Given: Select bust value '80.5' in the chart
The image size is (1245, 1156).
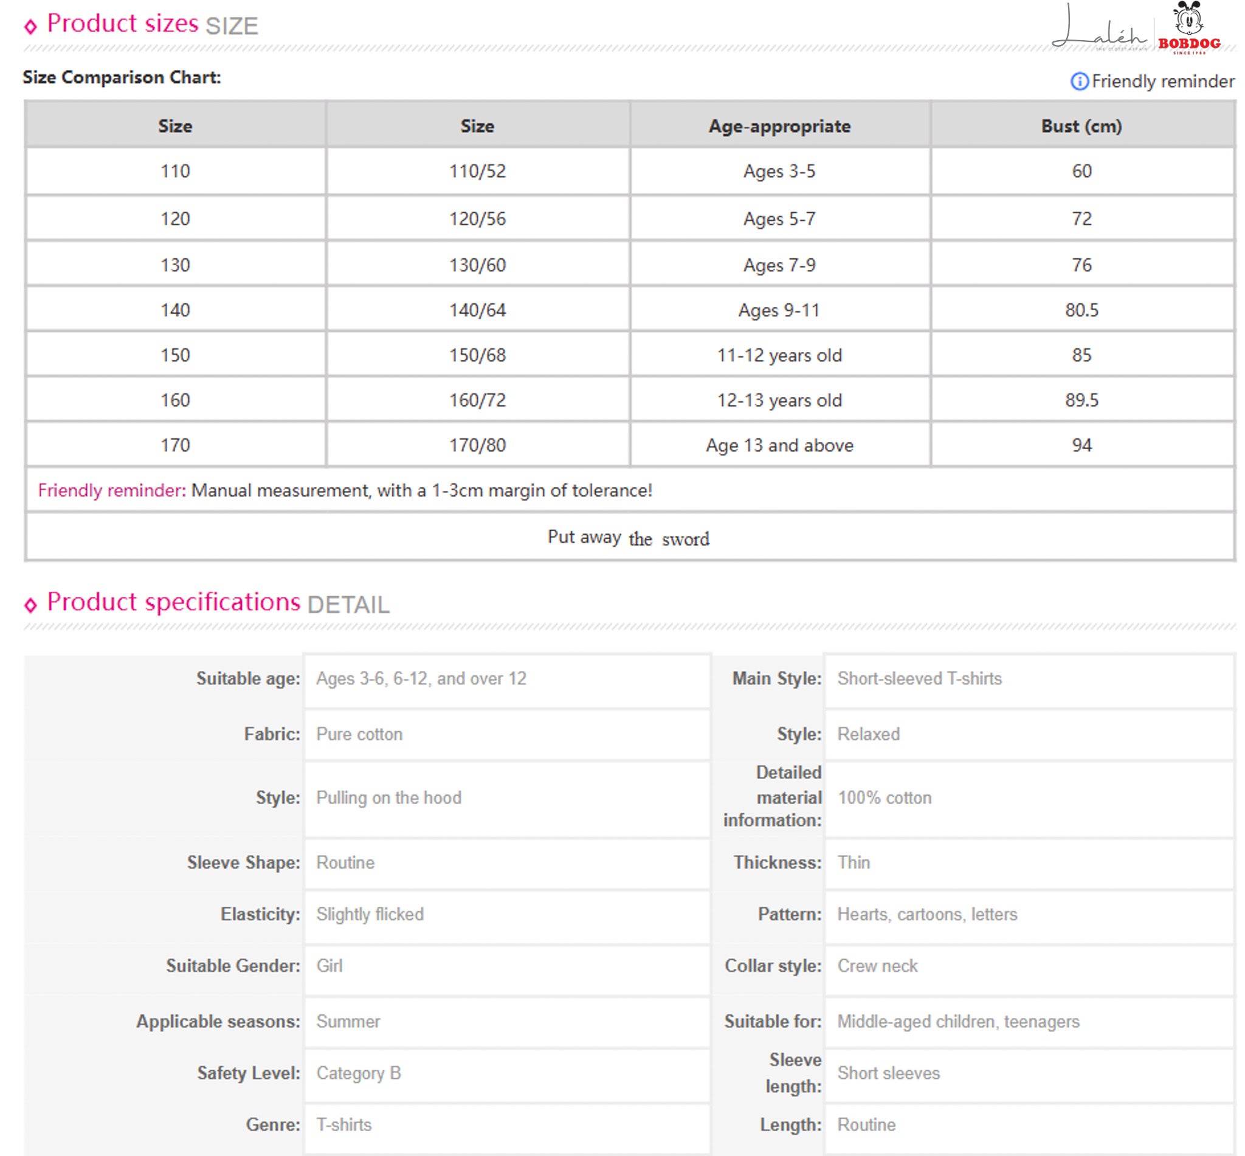Looking at the screenshot, I should (x=1081, y=309).
